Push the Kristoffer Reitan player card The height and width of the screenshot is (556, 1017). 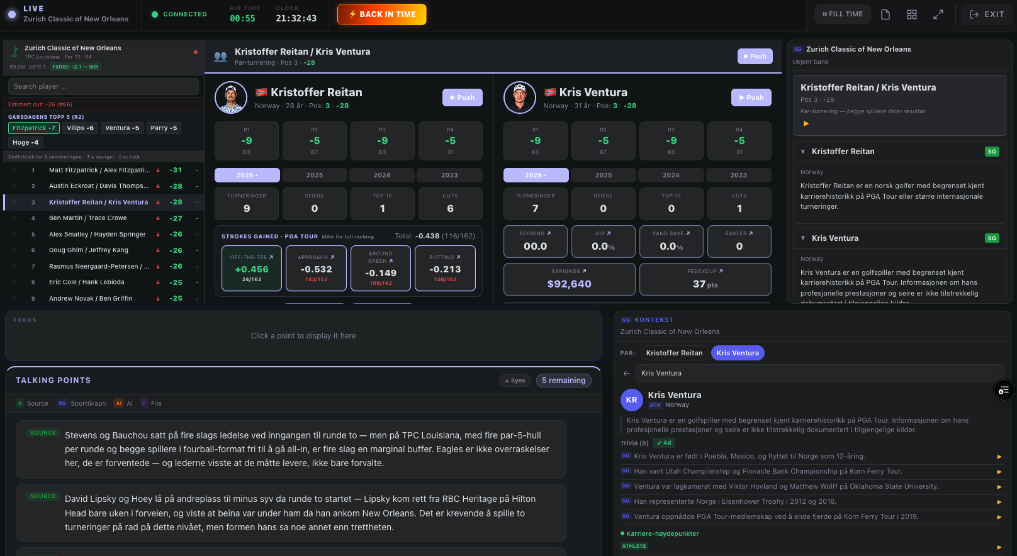[x=463, y=97]
